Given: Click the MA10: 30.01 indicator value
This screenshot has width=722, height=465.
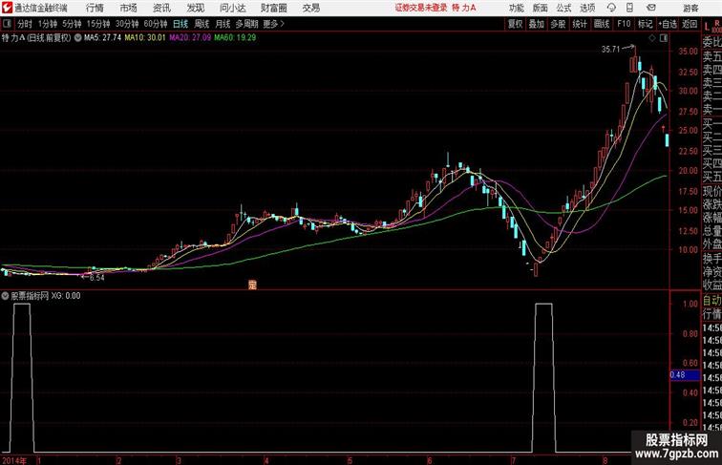Looking at the screenshot, I should click(x=144, y=38).
